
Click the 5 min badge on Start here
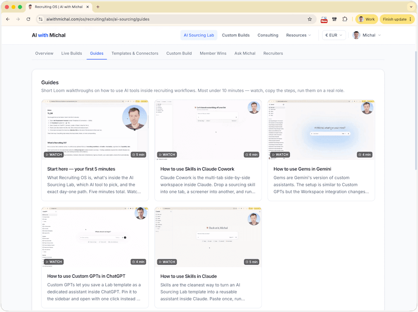click(138, 154)
